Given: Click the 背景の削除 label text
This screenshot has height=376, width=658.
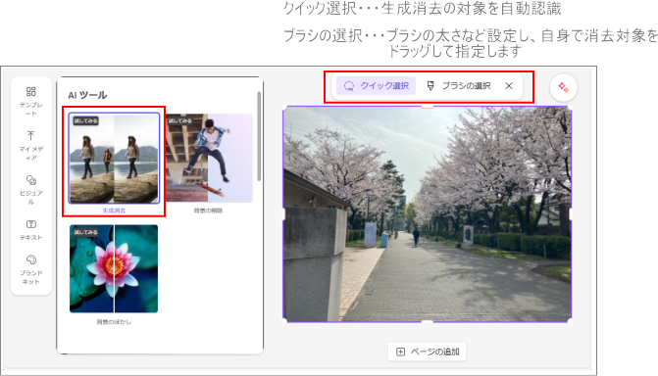Looking at the screenshot, I should (x=208, y=211).
